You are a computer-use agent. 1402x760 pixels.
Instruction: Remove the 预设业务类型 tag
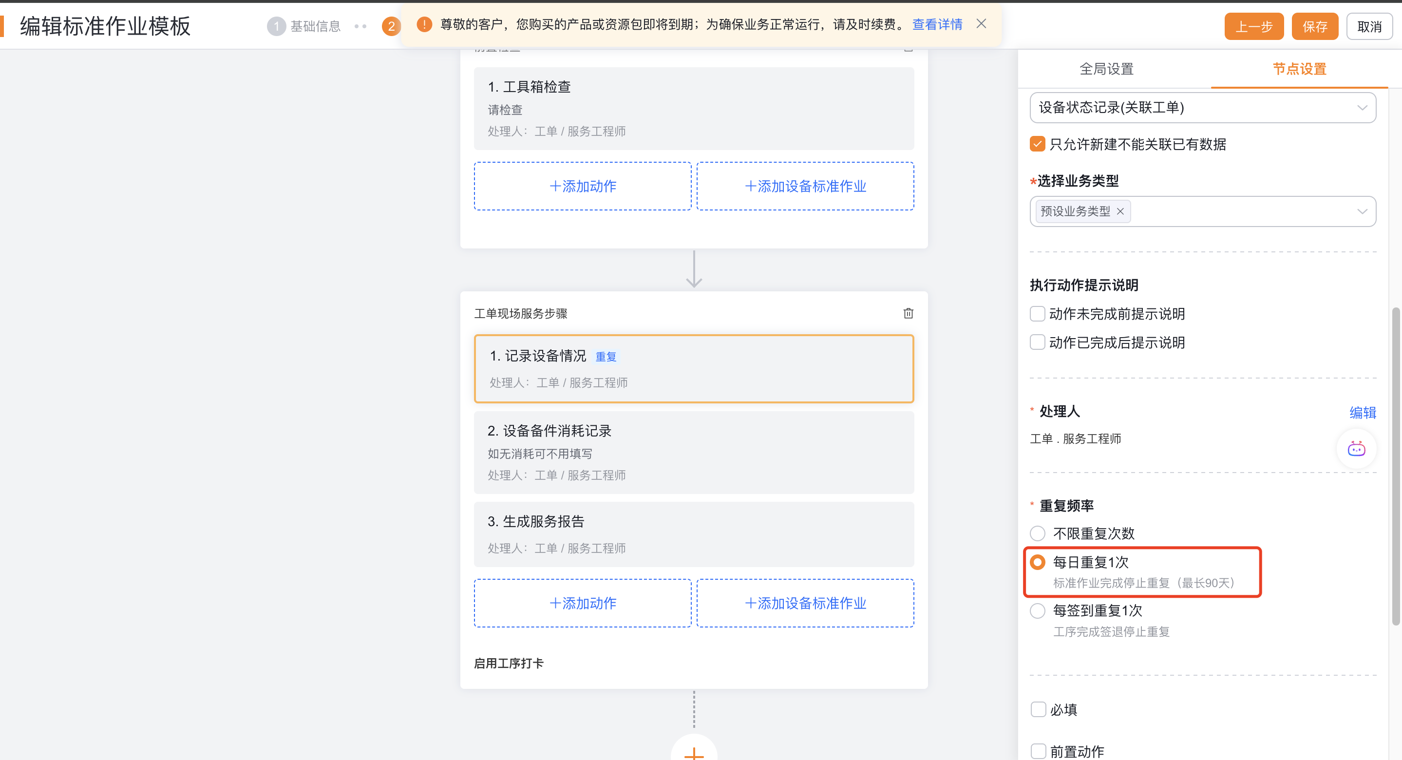[1120, 212]
